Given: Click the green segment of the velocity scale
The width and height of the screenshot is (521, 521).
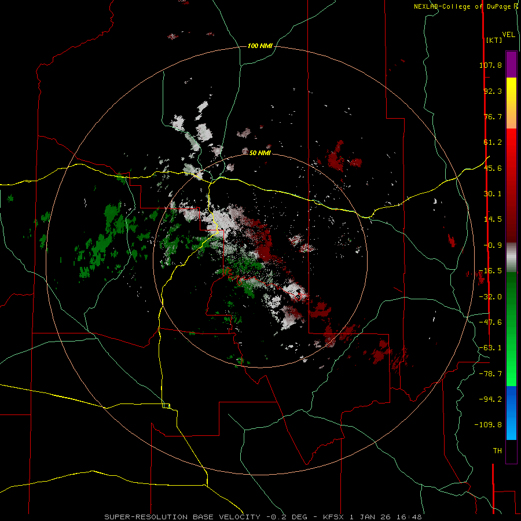Looking at the screenshot, I should [511, 329].
